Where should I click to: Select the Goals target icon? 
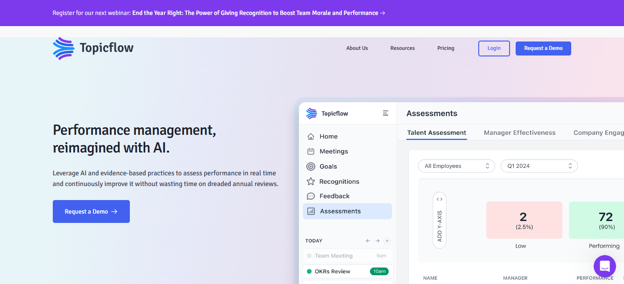tap(311, 166)
